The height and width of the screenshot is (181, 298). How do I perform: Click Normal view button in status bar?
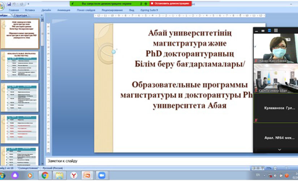(254, 168)
